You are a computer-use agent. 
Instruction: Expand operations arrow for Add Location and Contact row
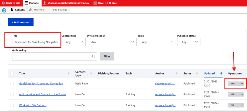pyautogui.click(x=242, y=95)
